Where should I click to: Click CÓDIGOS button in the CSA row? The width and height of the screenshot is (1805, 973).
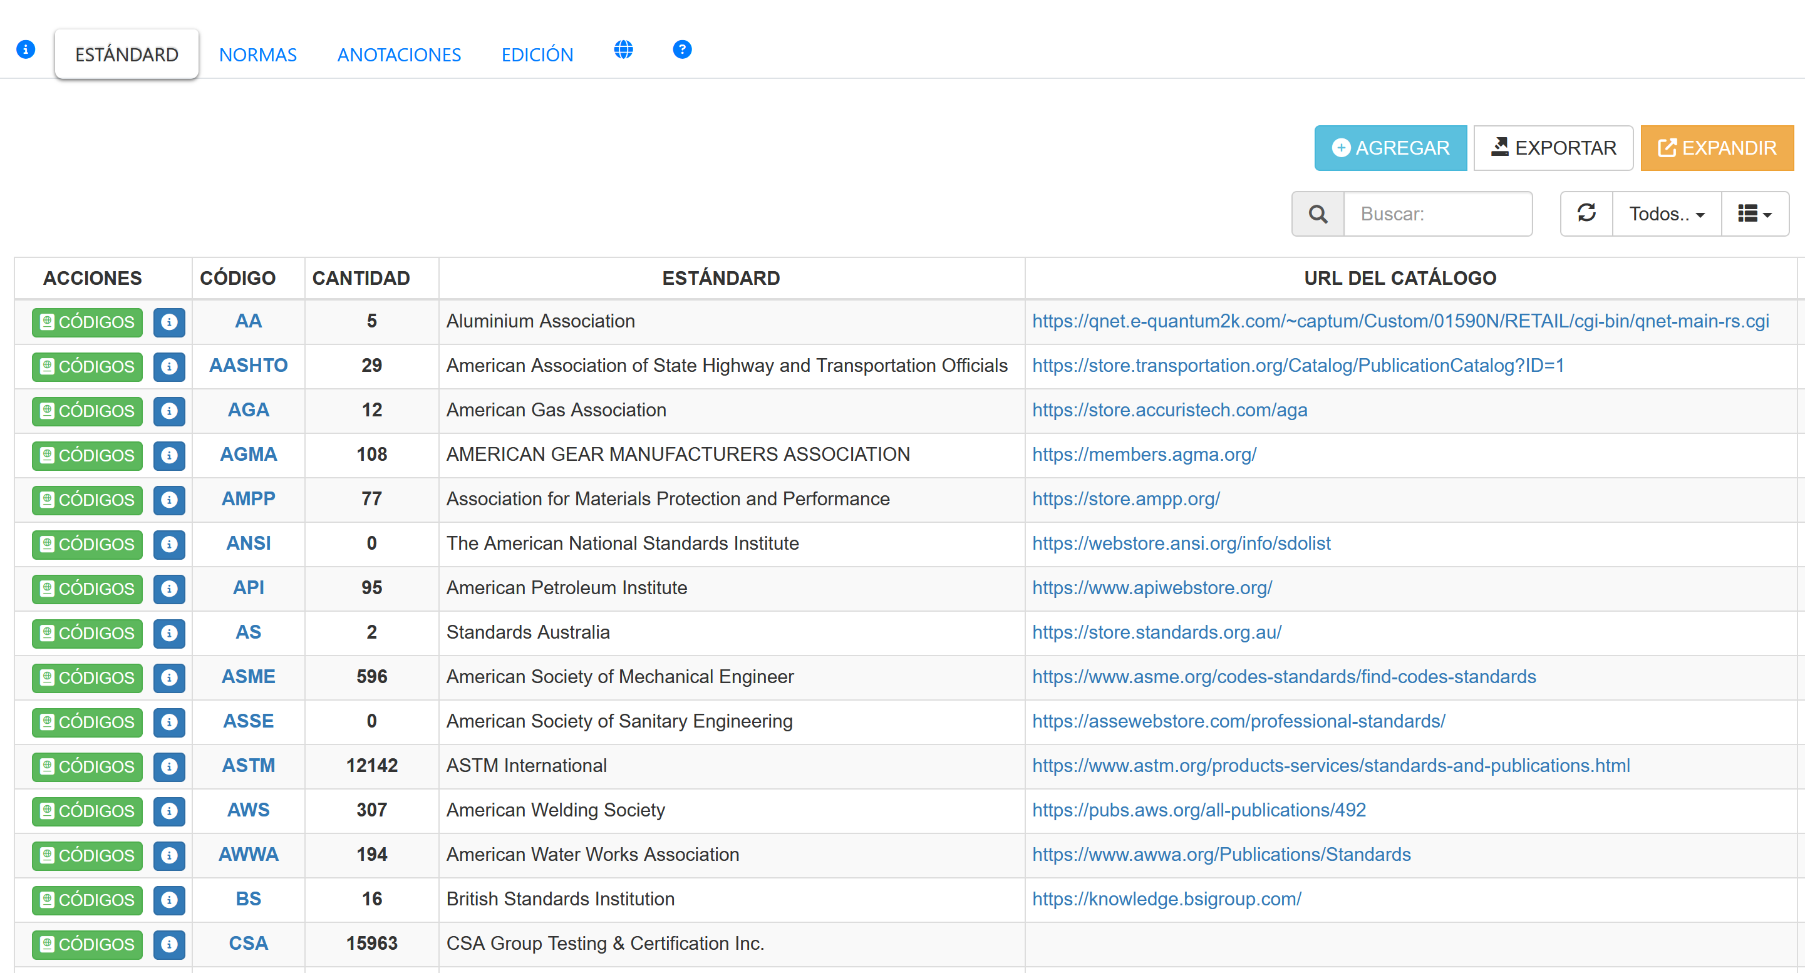[87, 945]
